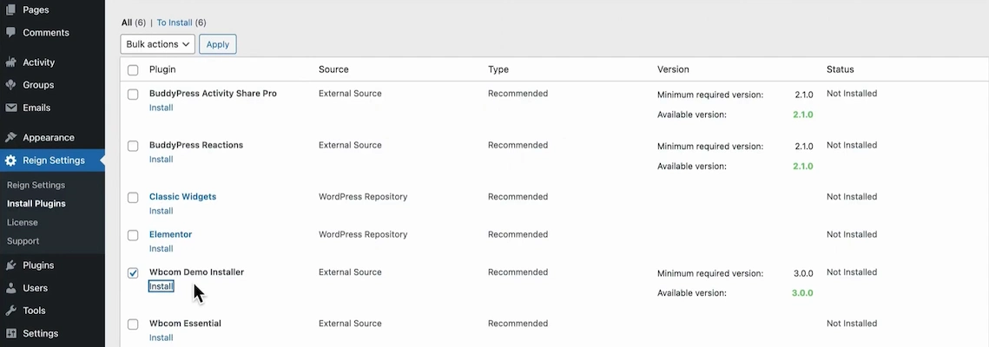Viewport: 989px width, 347px height.
Task: Click the Plugins plug icon
Action: point(10,265)
